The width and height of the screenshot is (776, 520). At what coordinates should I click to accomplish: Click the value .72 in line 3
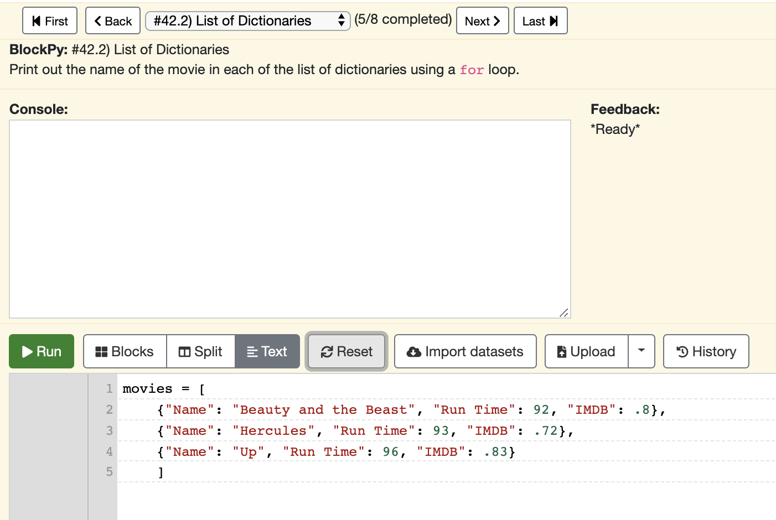point(546,431)
